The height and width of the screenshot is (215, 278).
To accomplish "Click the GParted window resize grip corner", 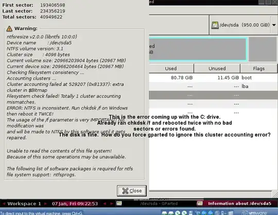I will point(275,194).
